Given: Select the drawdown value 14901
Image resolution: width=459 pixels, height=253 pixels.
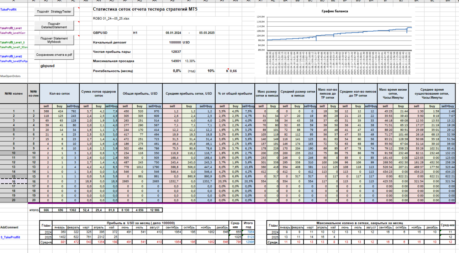Looking at the screenshot, I should 176,61.
